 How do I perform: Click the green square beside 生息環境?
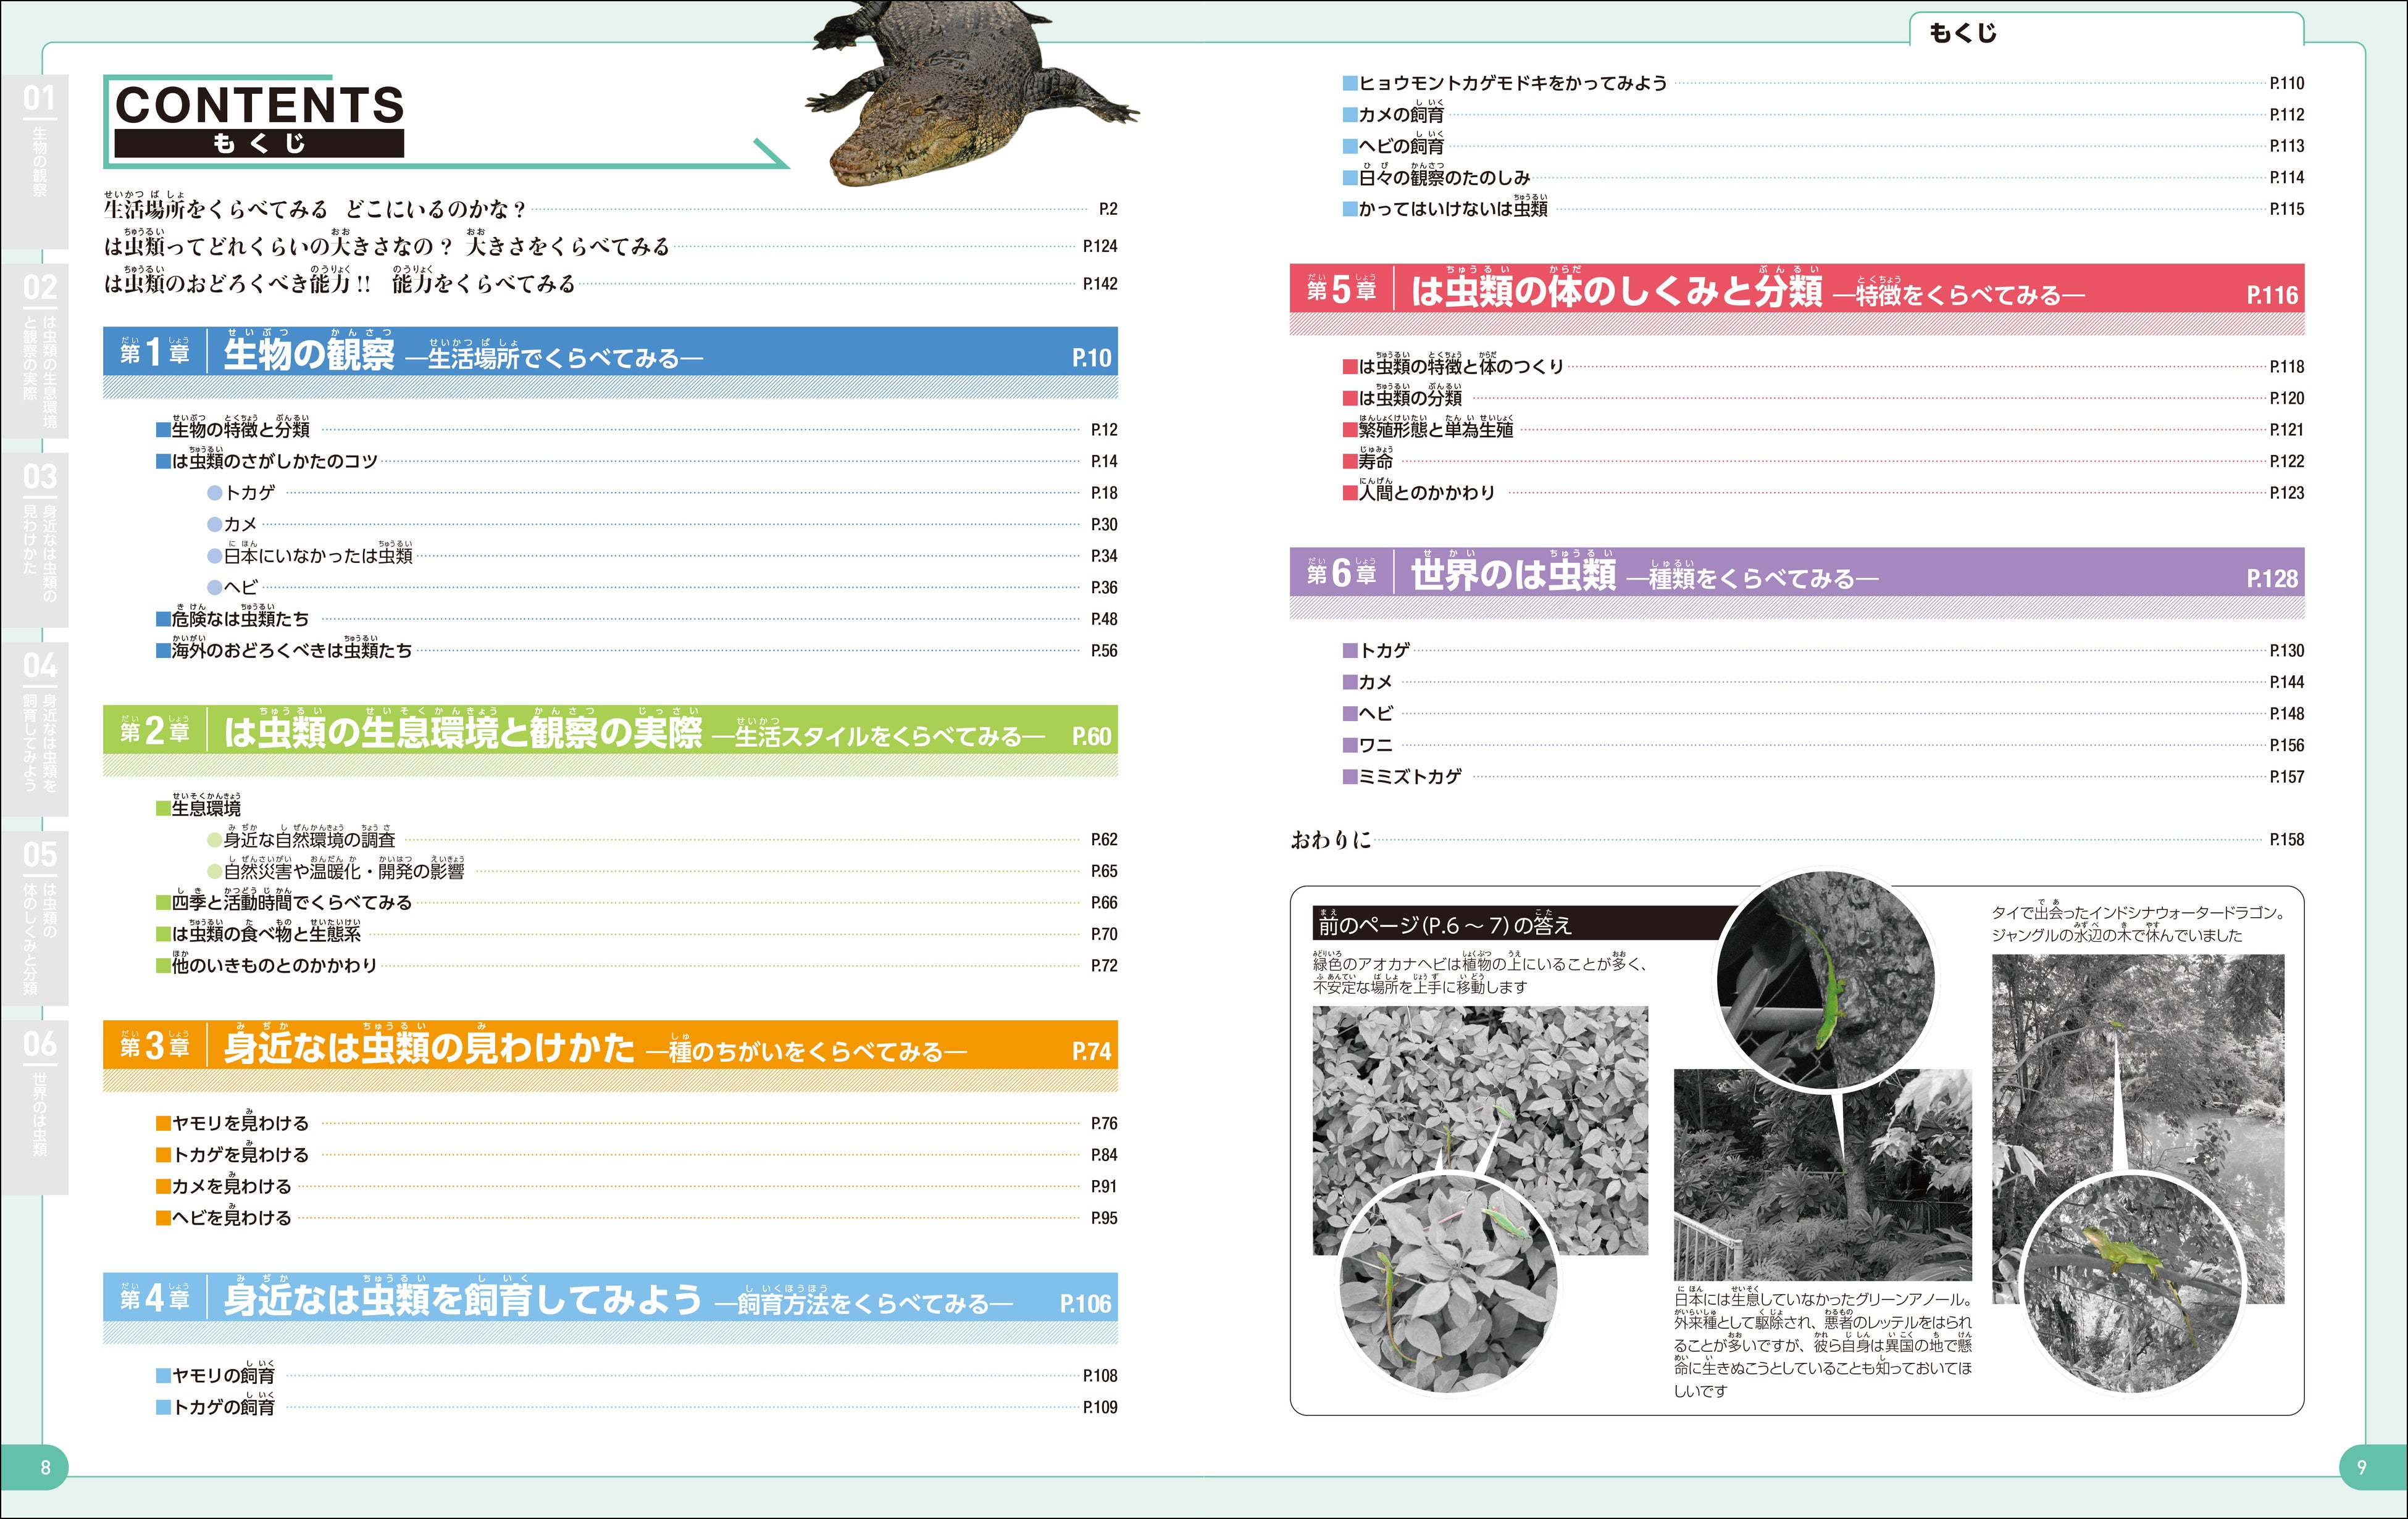[163, 809]
